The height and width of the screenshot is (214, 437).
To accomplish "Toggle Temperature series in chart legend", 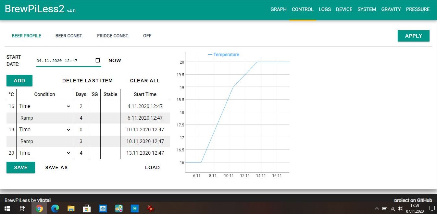I will [x=223, y=54].
